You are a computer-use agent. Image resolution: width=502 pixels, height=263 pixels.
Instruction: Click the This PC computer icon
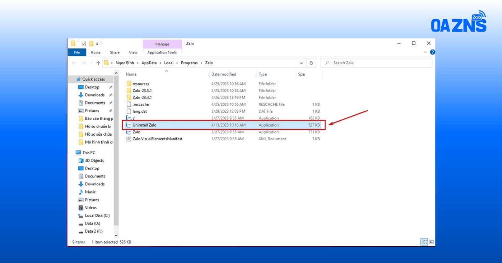(x=78, y=153)
